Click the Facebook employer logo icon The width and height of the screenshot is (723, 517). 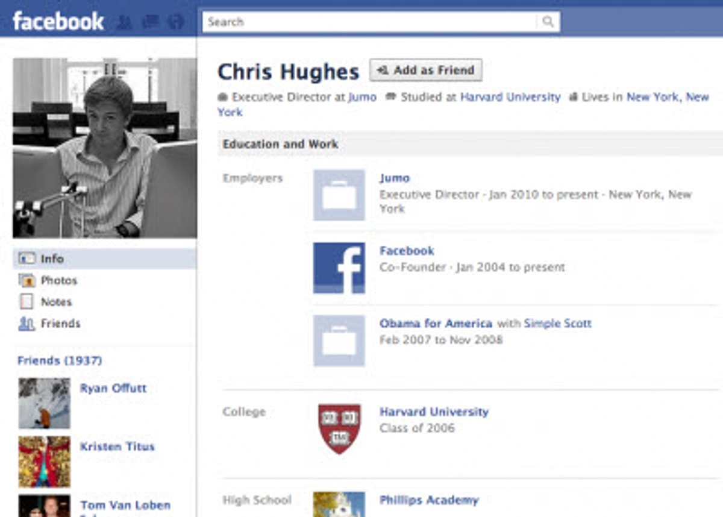[339, 268]
